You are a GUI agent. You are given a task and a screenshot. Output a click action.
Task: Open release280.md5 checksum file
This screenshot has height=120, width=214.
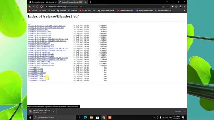point(34,67)
